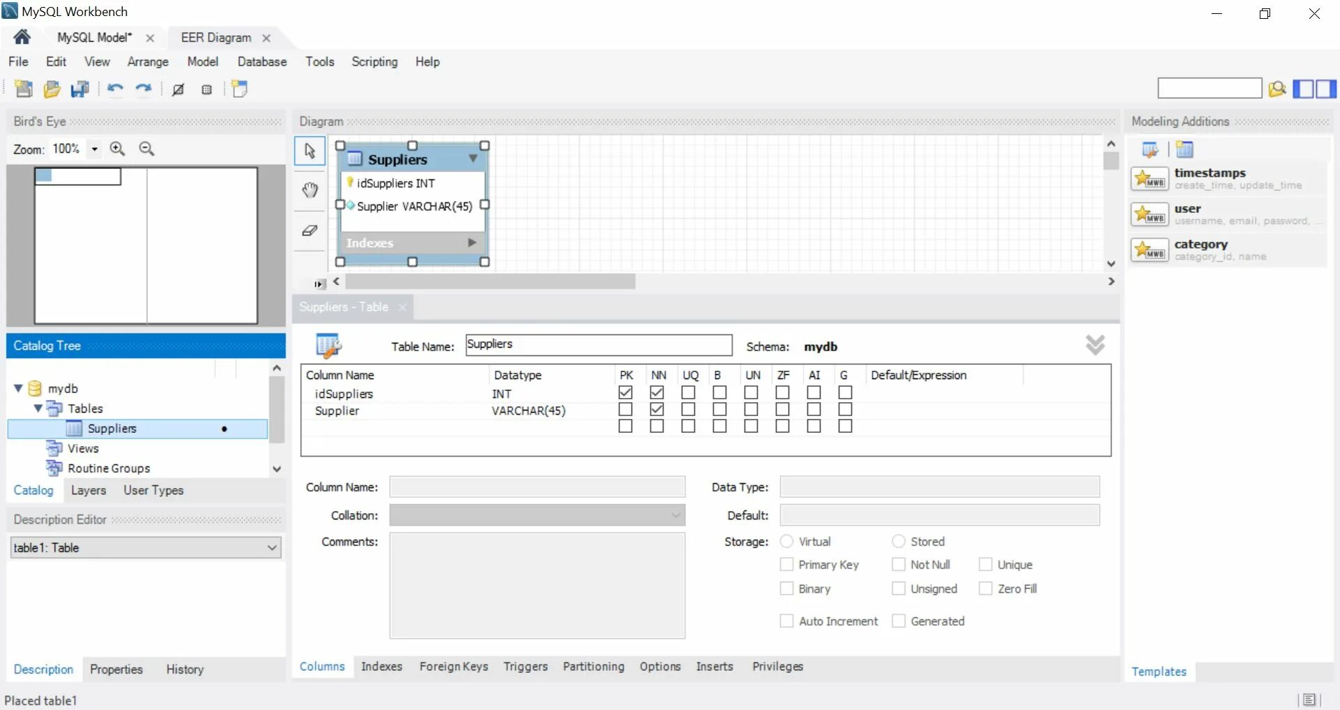Open the output panel icon in status bar
Image resolution: width=1340 pixels, height=710 pixels.
tap(1309, 700)
